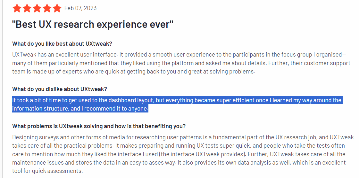The width and height of the screenshot is (359, 178).
Task: Click line starting "maintenance issues and stores"
Action: (x=179, y=162)
